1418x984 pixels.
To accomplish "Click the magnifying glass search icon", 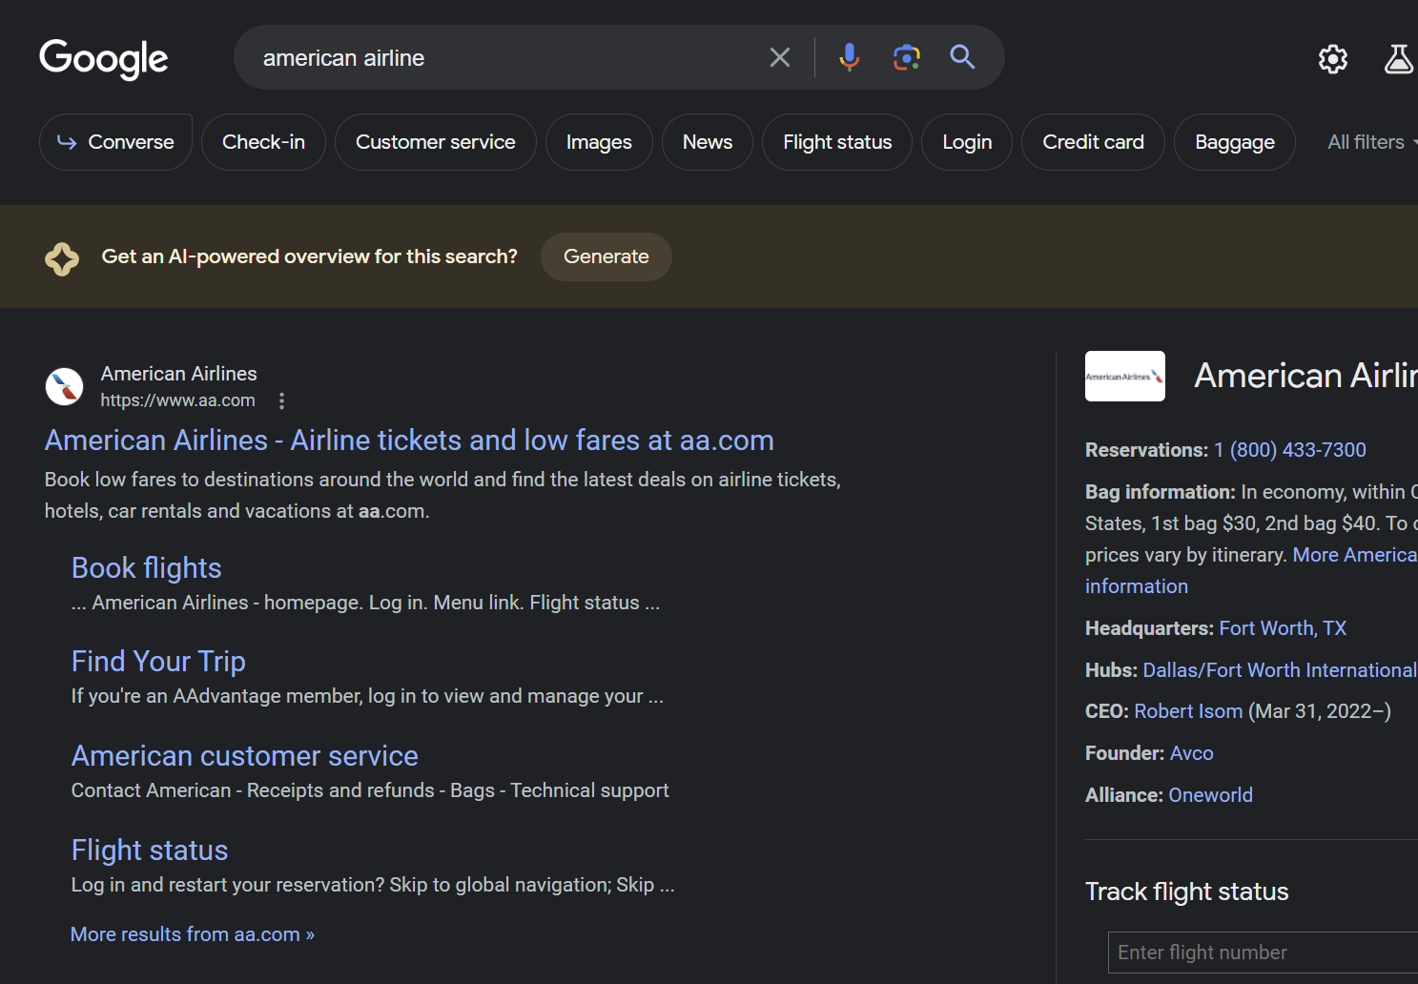I will pos(962,58).
